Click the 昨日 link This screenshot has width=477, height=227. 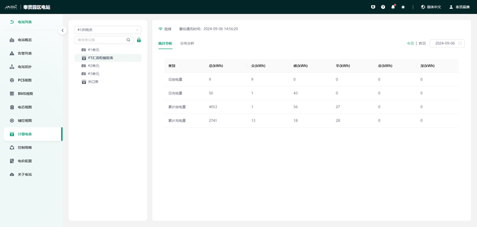click(422, 43)
